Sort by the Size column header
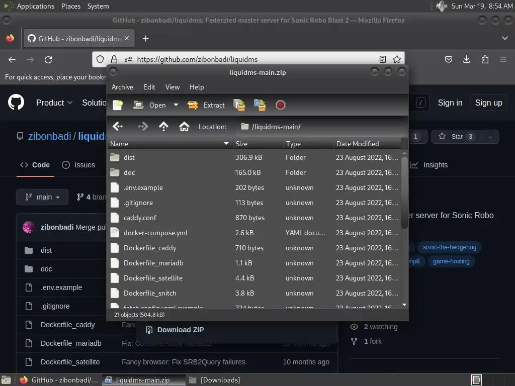 (x=258, y=144)
